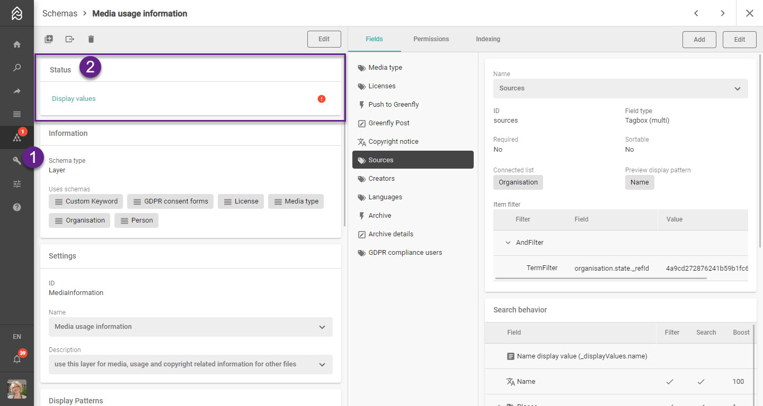
Task: Click the export schema icon
Action: click(x=70, y=39)
